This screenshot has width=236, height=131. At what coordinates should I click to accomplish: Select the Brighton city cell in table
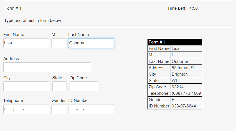pos(186,74)
